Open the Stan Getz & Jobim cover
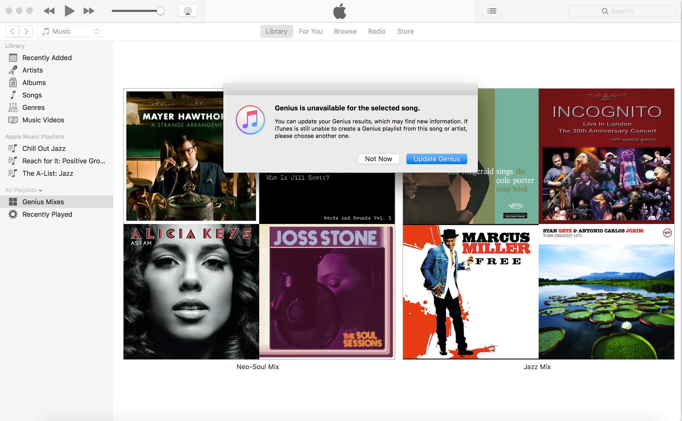Image resolution: width=682 pixels, height=421 pixels. pyautogui.click(x=606, y=292)
